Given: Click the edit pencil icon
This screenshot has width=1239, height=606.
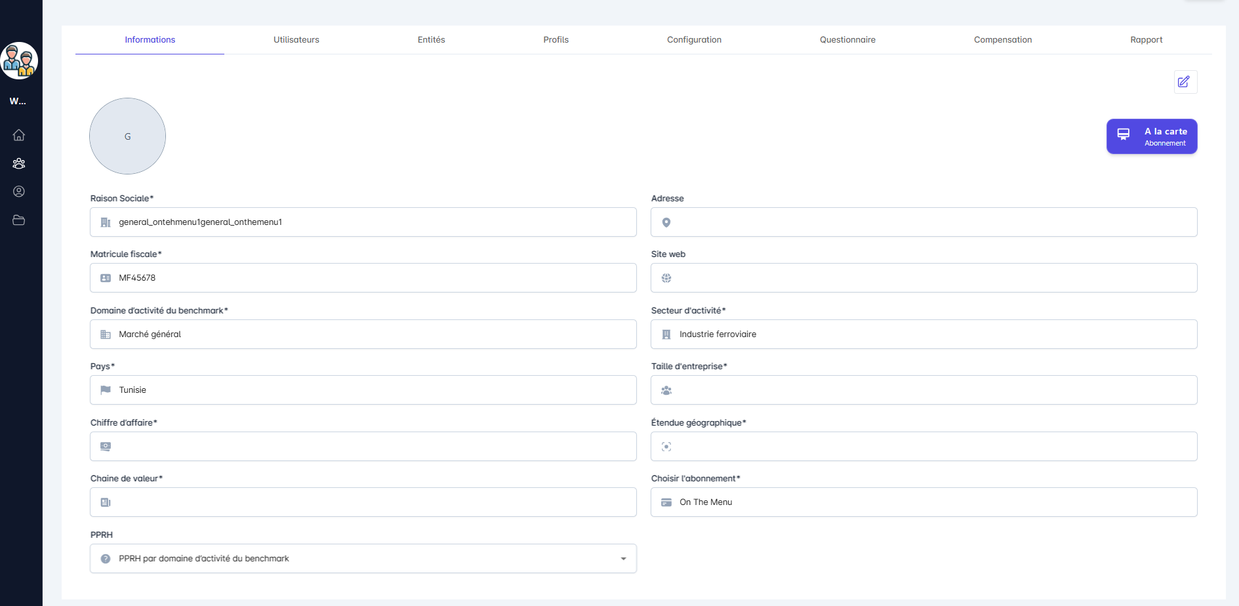Looking at the screenshot, I should pyautogui.click(x=1185, y=82).
